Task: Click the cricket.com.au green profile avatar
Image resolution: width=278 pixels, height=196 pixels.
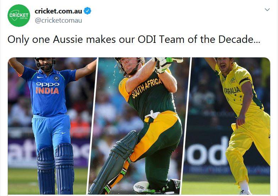Action: point(19,15)
